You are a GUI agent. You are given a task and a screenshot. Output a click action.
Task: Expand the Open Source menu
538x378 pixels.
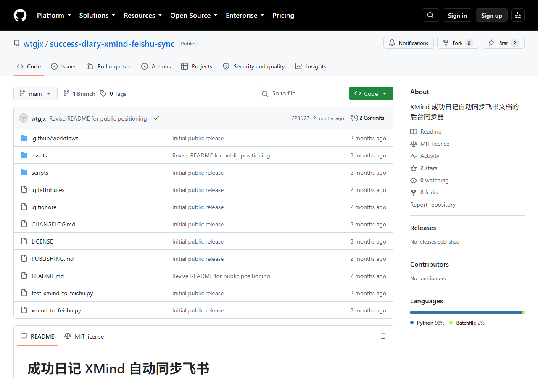coord(194,15)
